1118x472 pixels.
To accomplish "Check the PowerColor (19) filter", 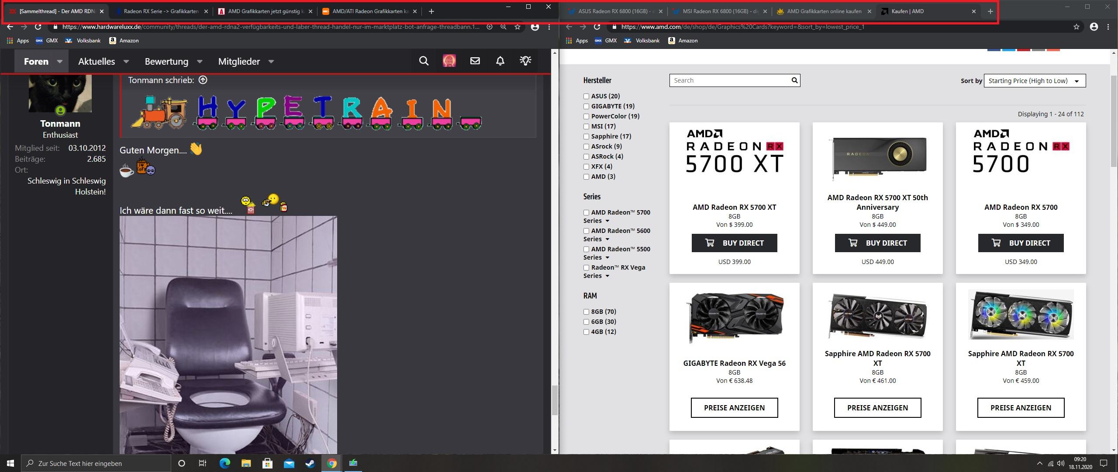I will [586, 116].
